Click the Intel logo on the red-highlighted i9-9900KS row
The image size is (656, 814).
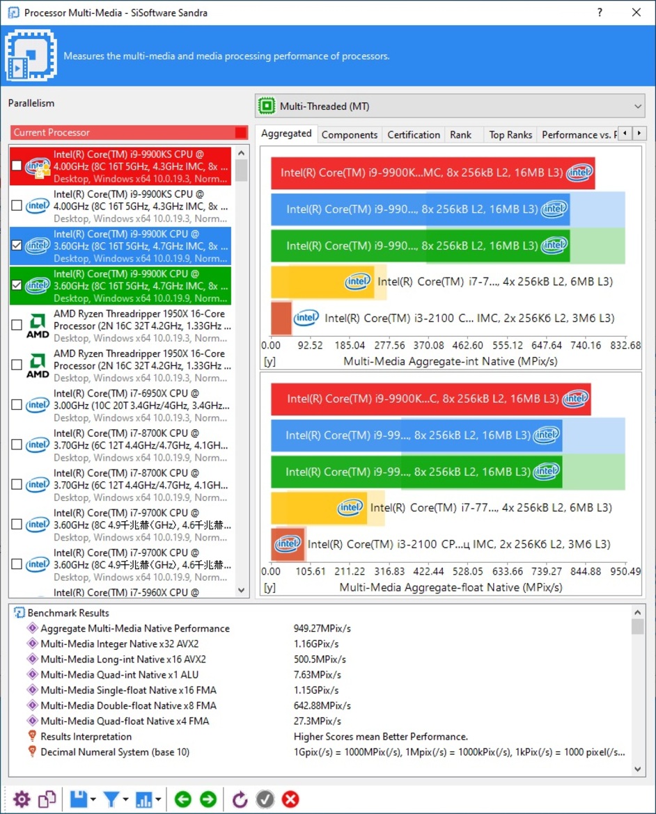(x=38, y=167)
